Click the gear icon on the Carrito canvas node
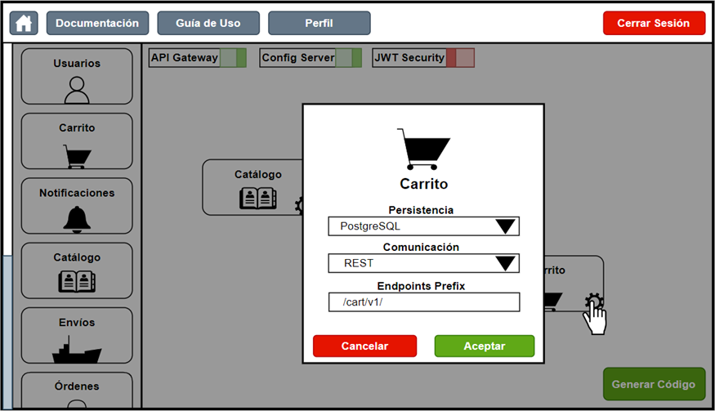715x411 pixels. 594,303
